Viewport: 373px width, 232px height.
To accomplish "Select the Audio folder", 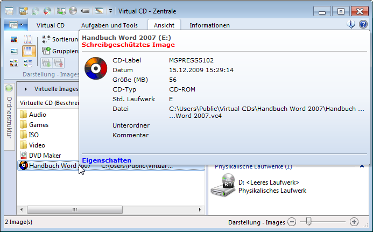I will click(33, 115).
